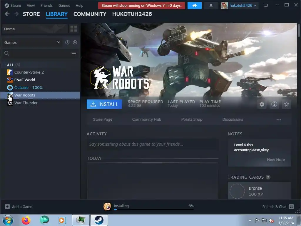Click the Windows 7 end-of-support warning banner
This screenshot has width=301, height=226.
click(x=141, y=6)
